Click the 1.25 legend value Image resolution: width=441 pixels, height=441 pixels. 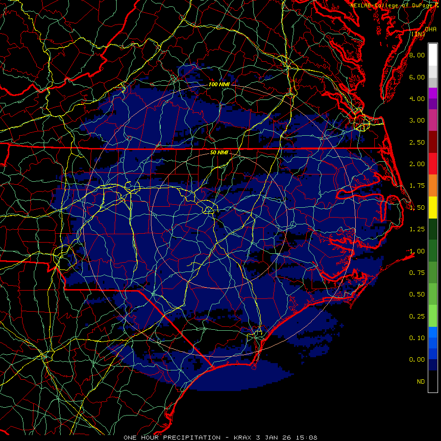tap(417, 229)
